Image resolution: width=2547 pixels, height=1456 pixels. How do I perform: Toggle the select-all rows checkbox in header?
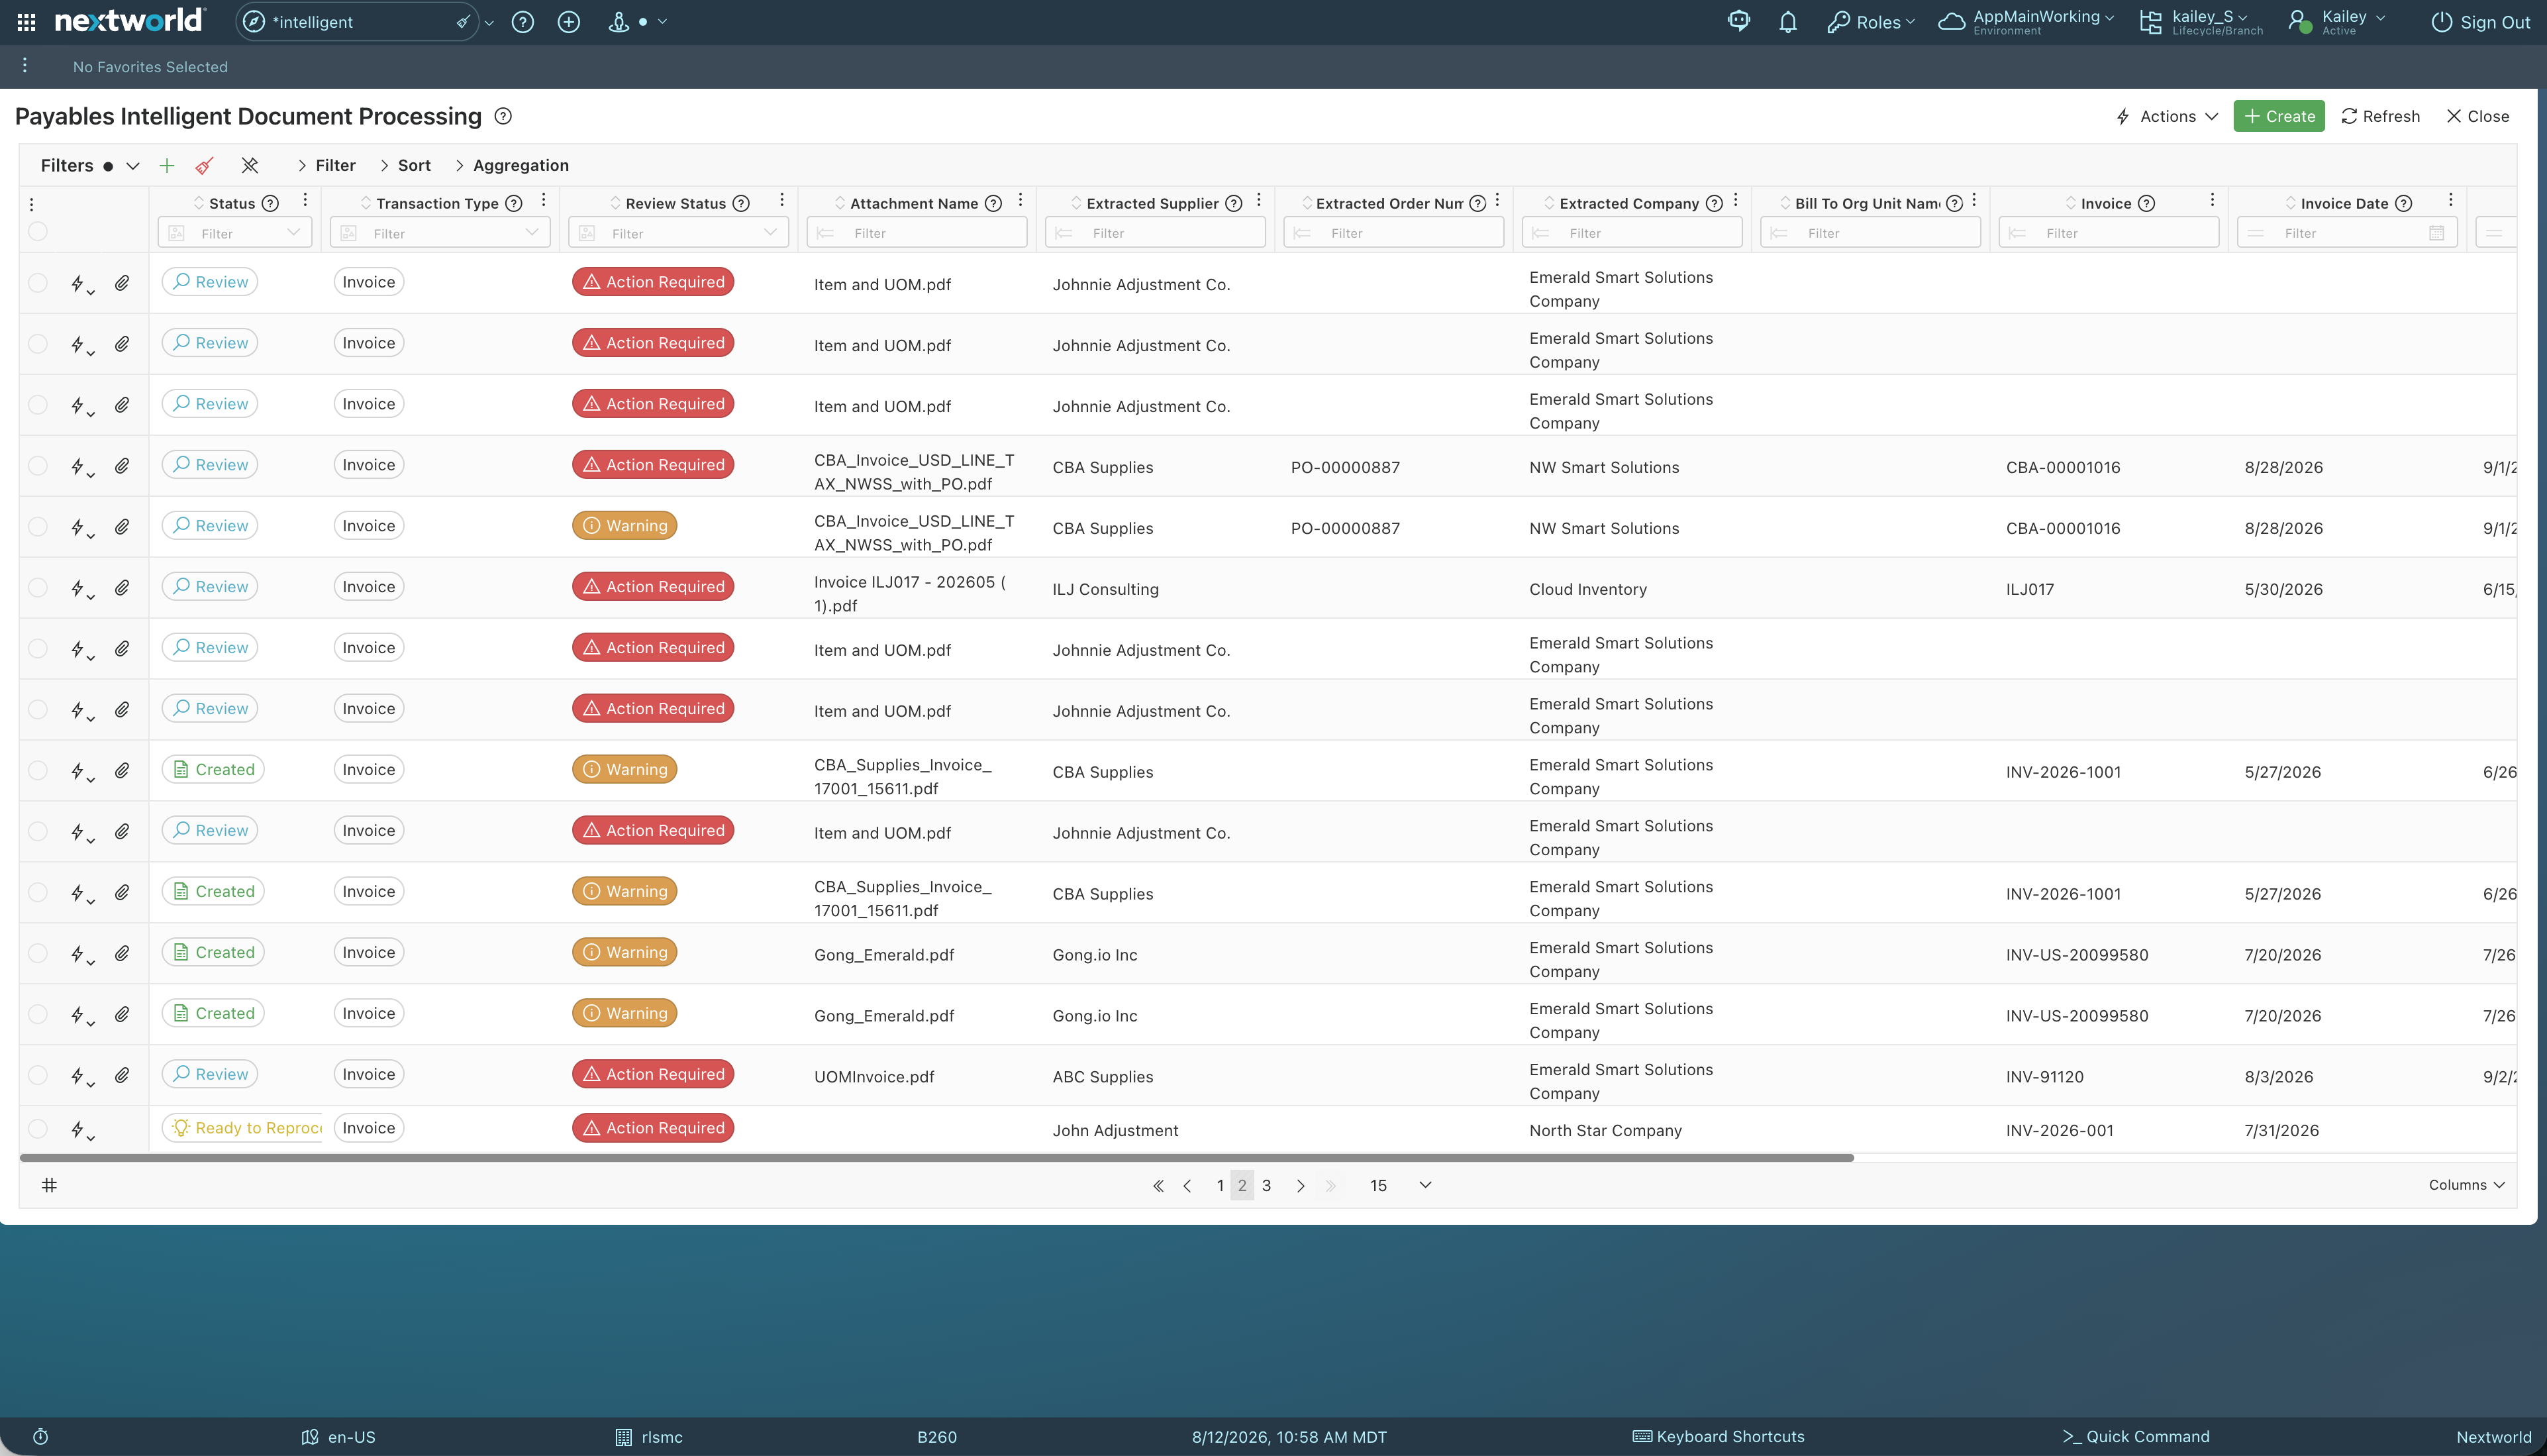(x=38, y=232)
